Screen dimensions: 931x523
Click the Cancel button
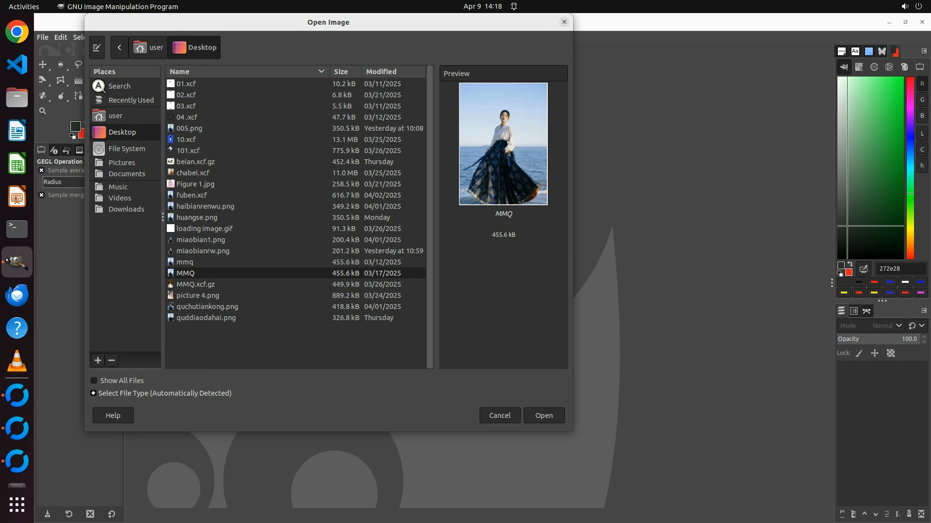[x=499, y=415]
